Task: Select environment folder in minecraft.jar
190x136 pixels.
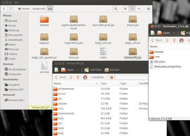Action: [100, 113]
